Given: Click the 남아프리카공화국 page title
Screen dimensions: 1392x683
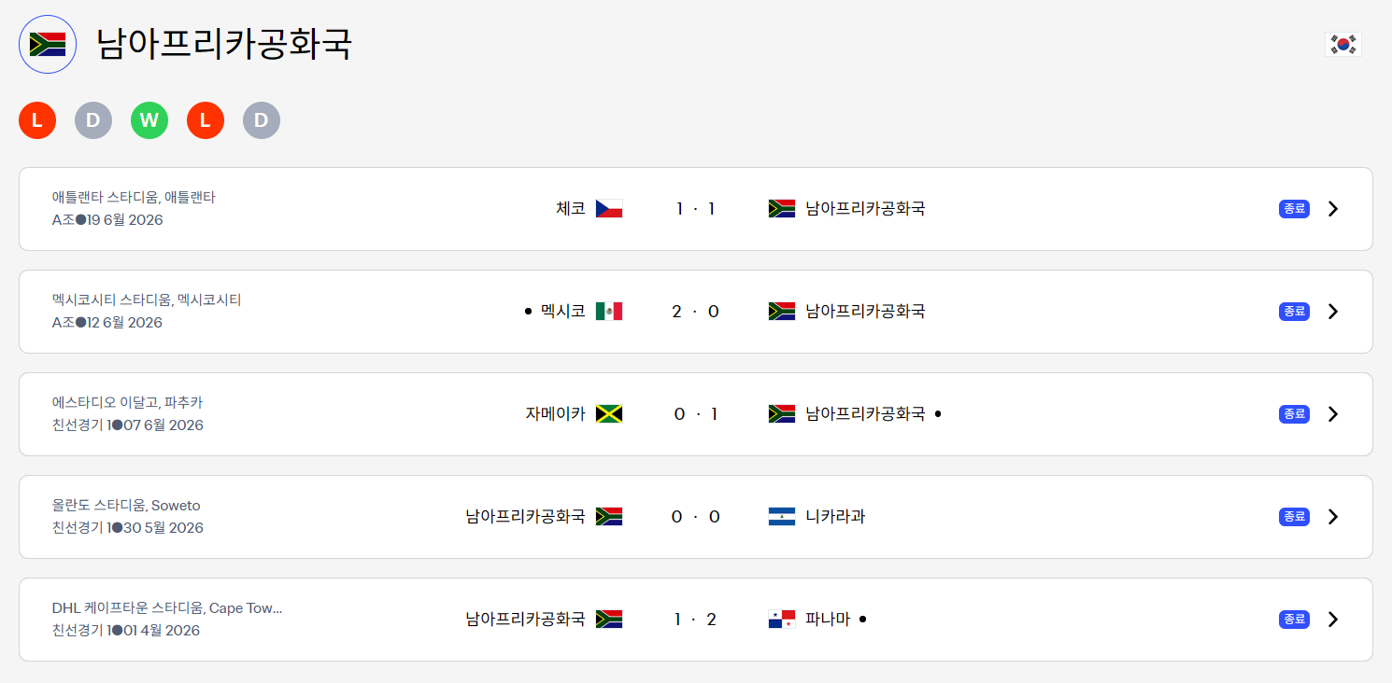Looking at the screenshot, I should [x=224, y=44].
